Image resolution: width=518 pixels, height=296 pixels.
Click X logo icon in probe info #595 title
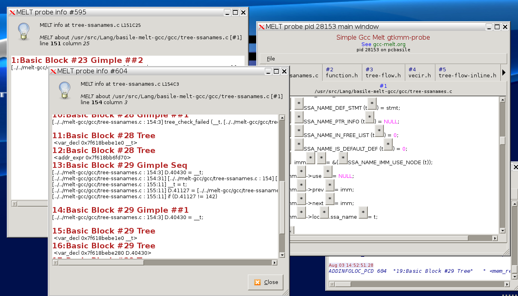tap(12, 12)
